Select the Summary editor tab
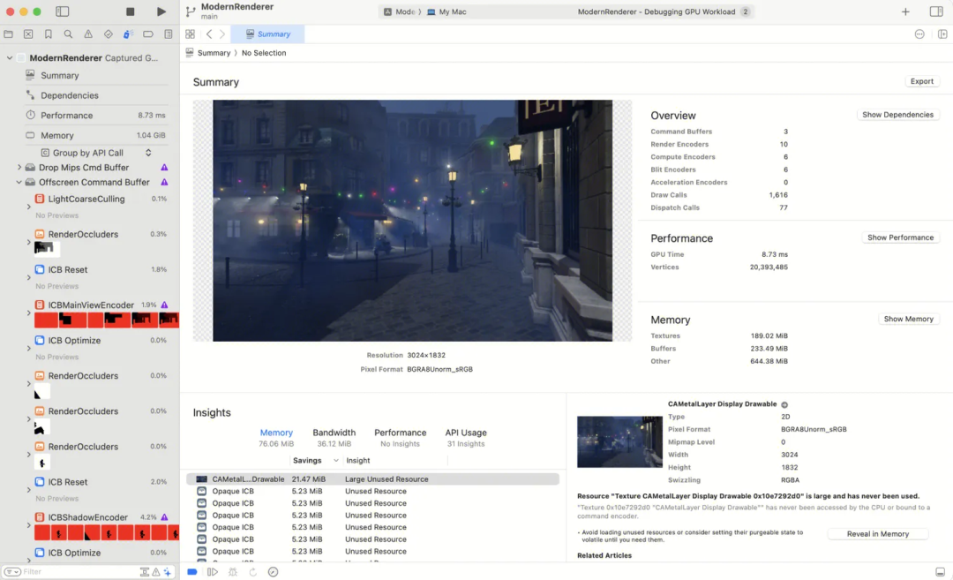953x580 pixels. coord(268,34)
